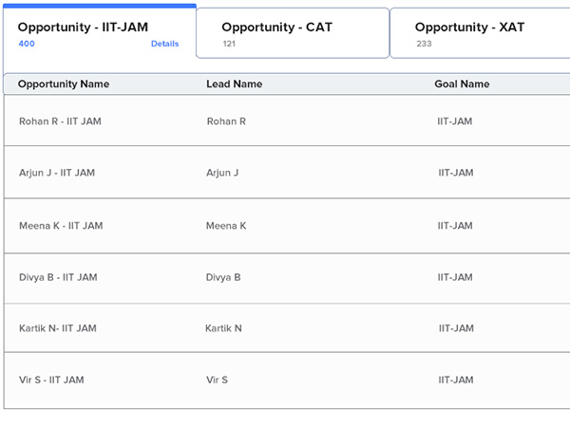This screenshot has width=570, height=427.
Task: Open opportunity Kartik N- IIT JAM
Action: 58,328
